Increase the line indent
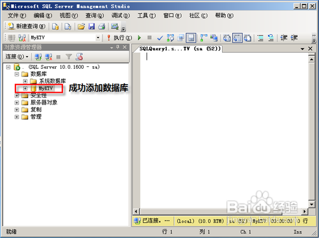 [294, 38]
